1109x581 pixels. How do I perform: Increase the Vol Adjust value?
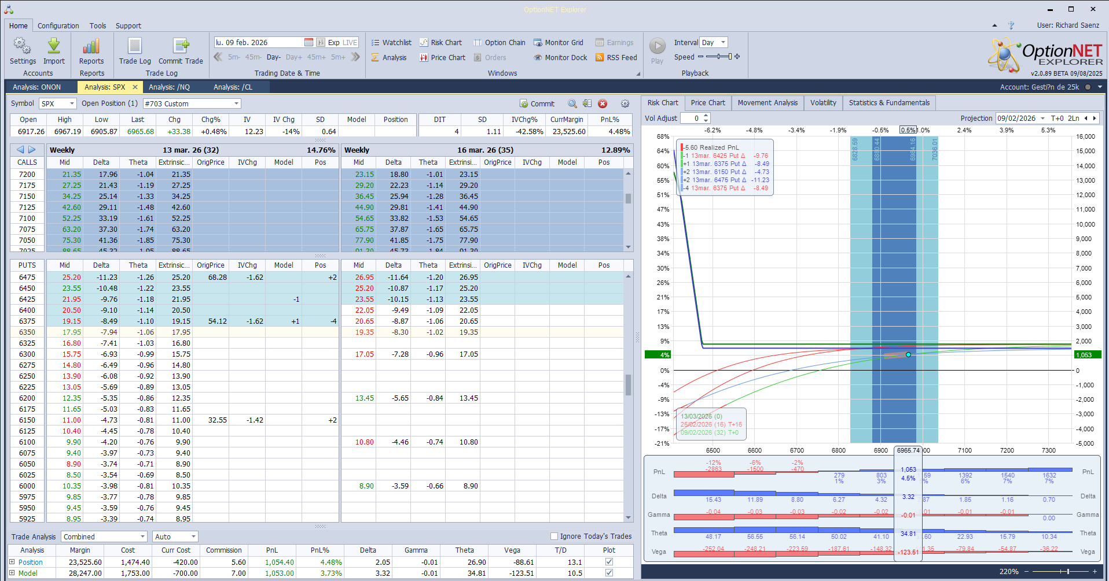point(706,115)
